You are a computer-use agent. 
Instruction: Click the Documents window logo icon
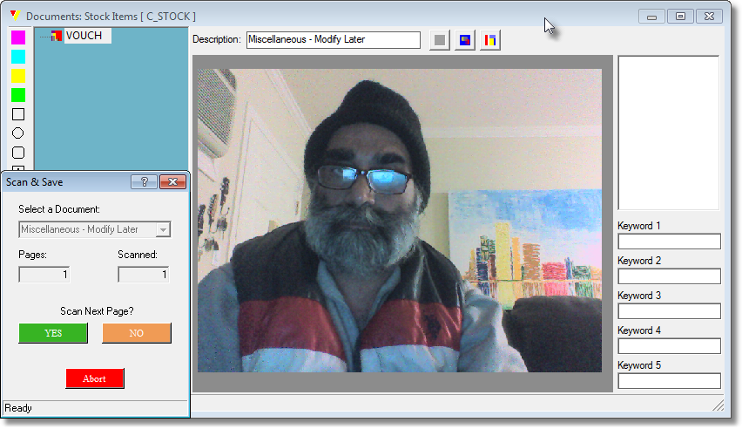click(15, 16)
